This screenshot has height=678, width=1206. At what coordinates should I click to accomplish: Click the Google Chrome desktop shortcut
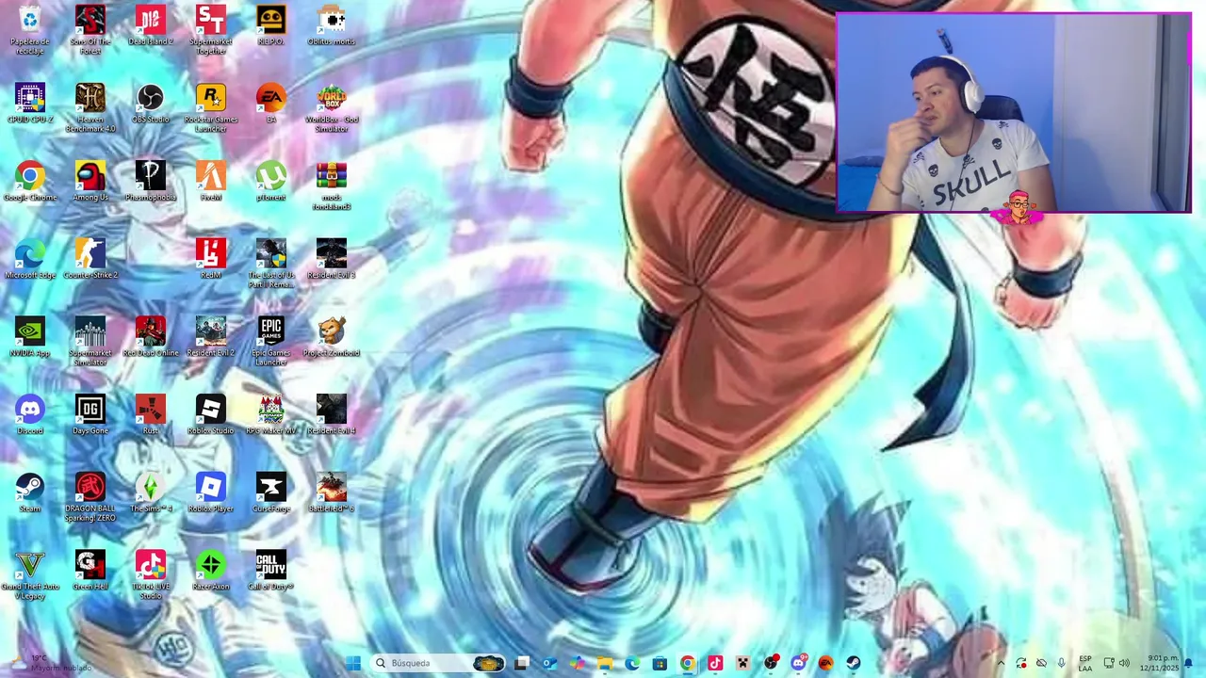(x=30, y=182)
